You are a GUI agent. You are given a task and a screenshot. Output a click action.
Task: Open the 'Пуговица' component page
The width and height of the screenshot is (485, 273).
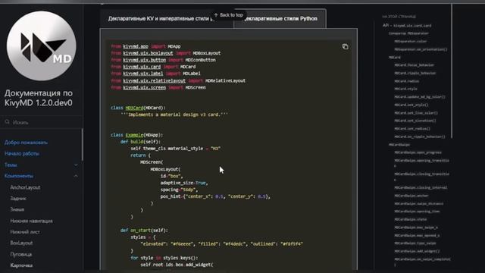(x=21, y=254)
